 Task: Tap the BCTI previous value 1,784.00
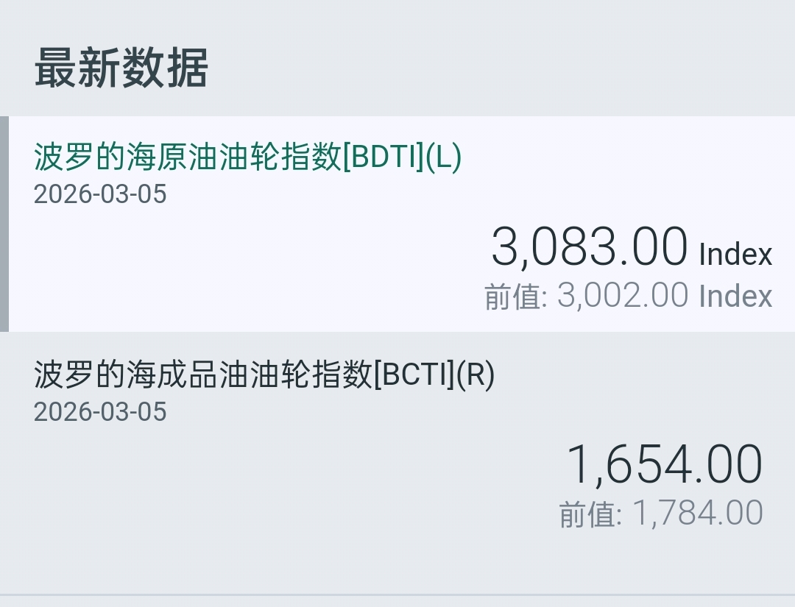pyautogui.click(x=697, y=513)
